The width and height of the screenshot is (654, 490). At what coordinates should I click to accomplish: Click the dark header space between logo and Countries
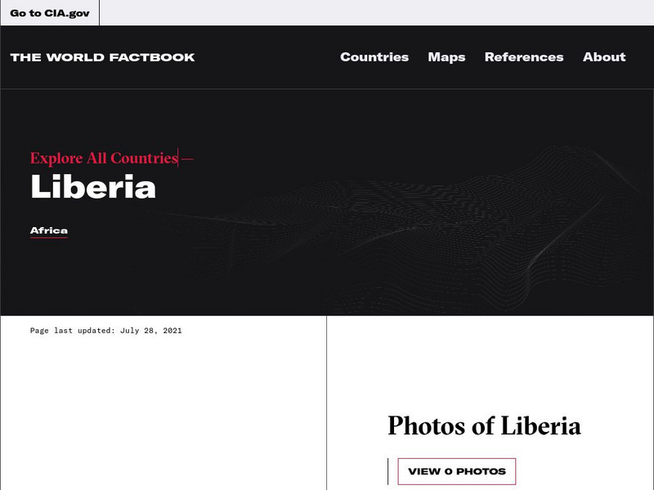(267, 57)
